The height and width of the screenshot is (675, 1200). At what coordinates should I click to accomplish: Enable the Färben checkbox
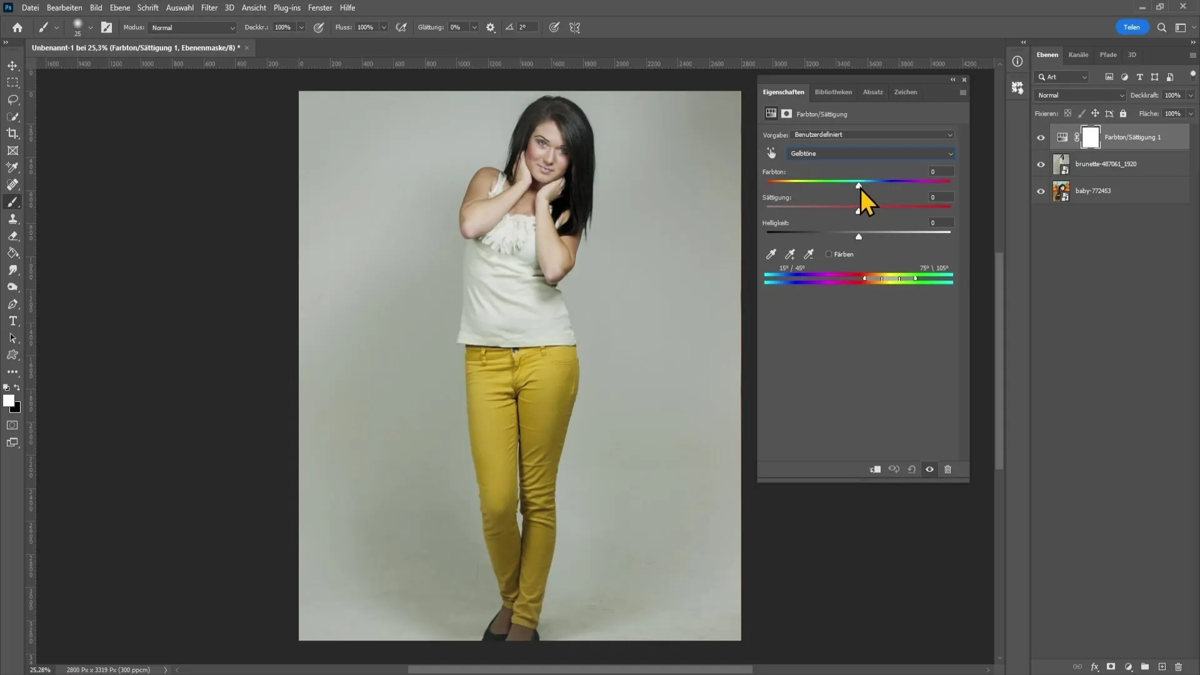click(x=828, y=254)
